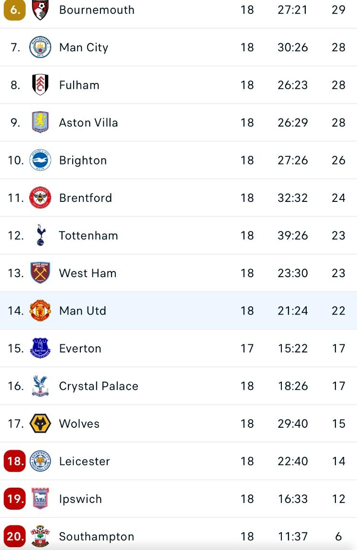The height and width of the screenshot is (550, 357).
Task: Click the Brentford bee crest
Action: click(x=40, y=198)
